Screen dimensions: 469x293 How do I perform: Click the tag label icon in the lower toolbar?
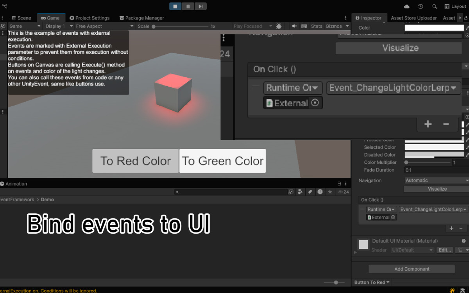coord(309,192)
